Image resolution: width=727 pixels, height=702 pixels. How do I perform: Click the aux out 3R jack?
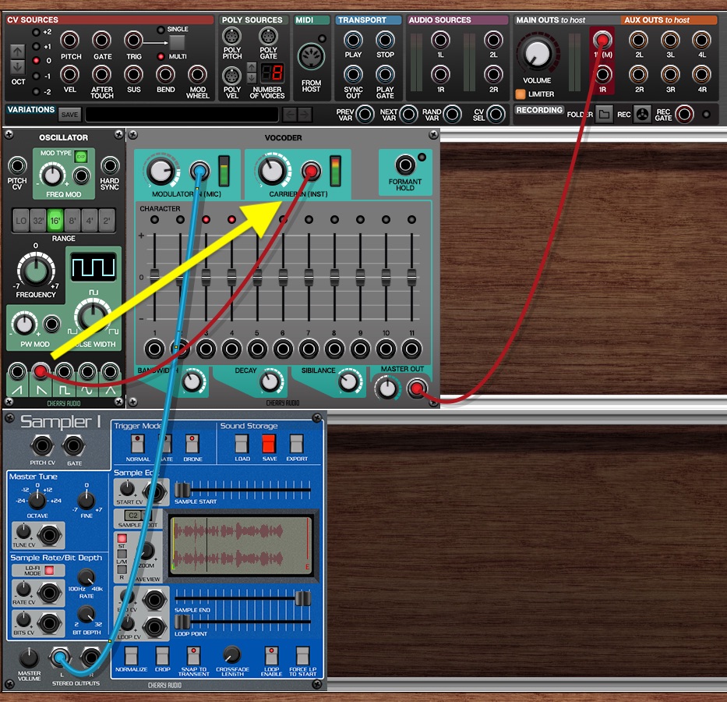(x=670, y=74)
